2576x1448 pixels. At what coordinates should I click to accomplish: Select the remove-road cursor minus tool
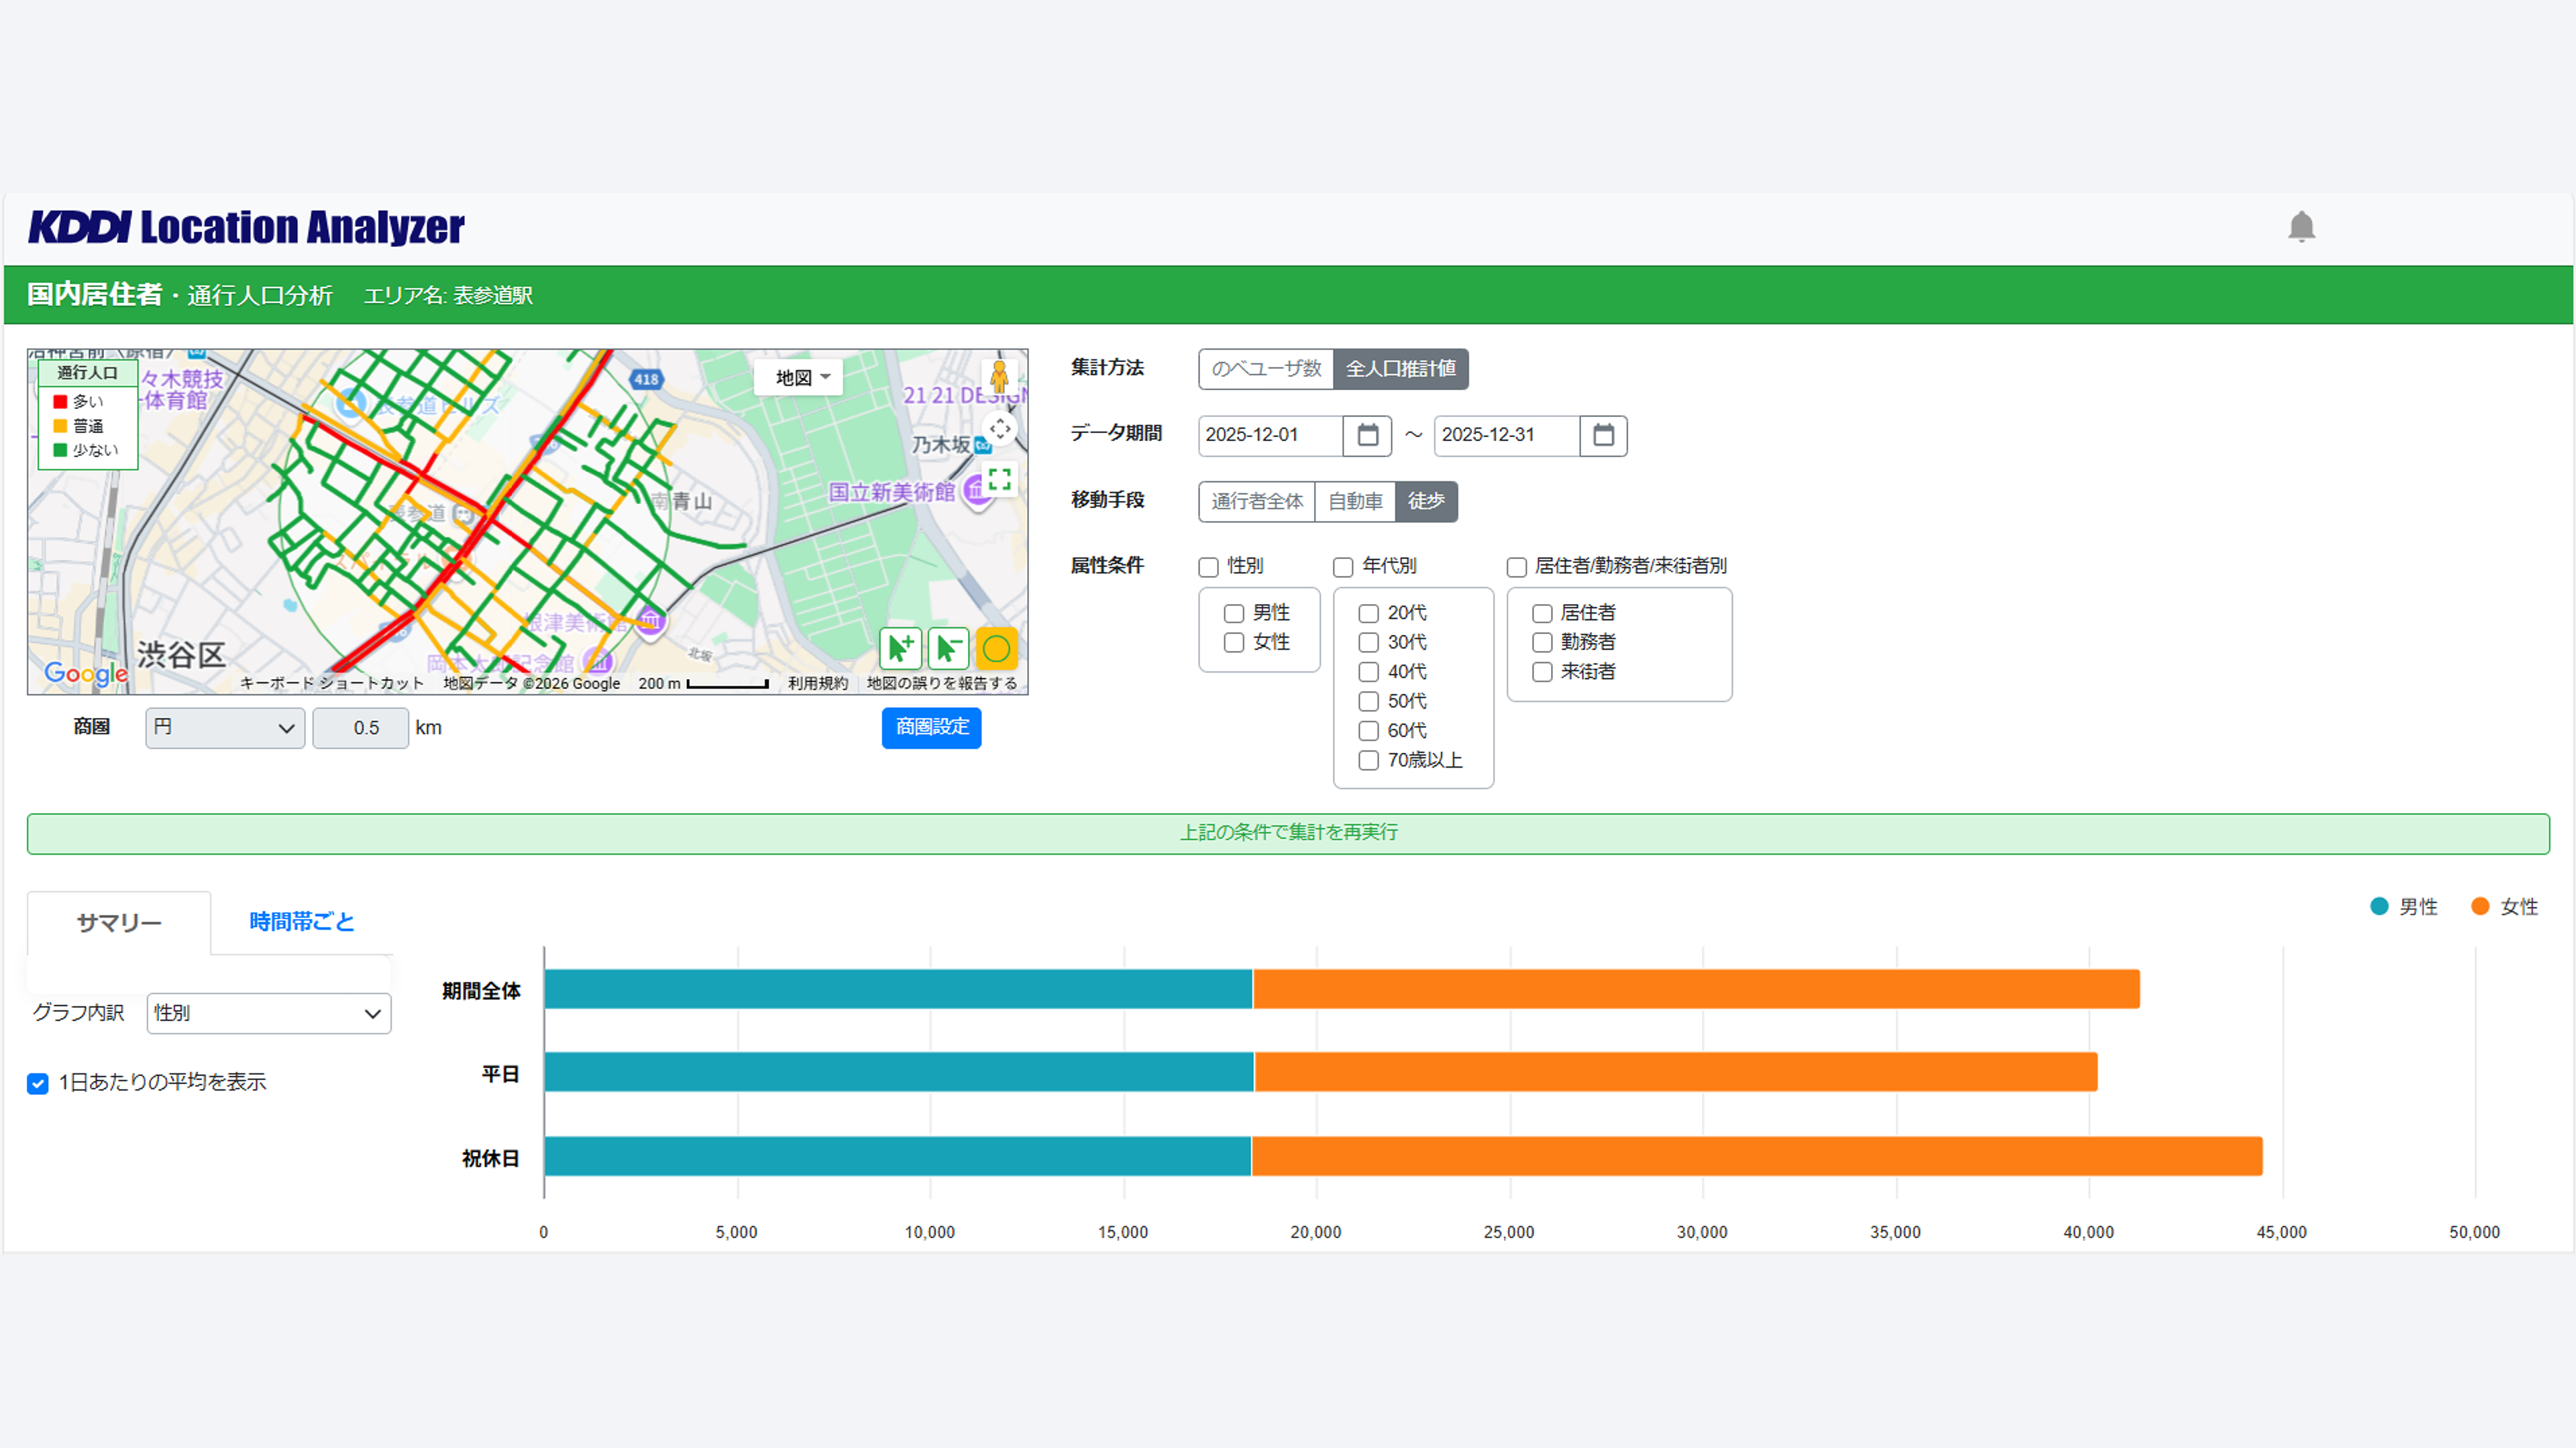point(948,648)
